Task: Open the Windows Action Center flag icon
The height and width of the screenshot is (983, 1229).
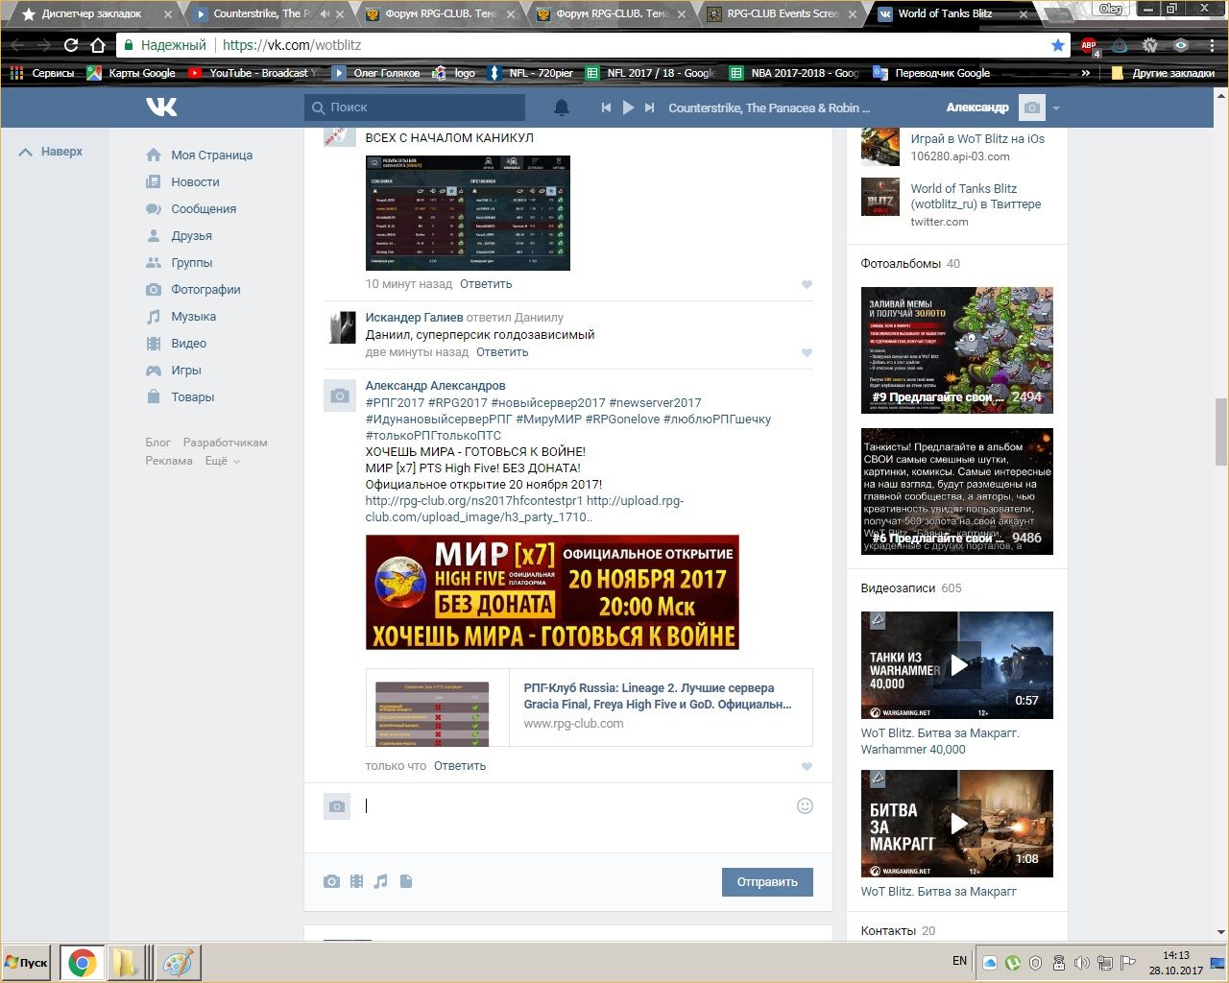Action: pos(1129,963)
